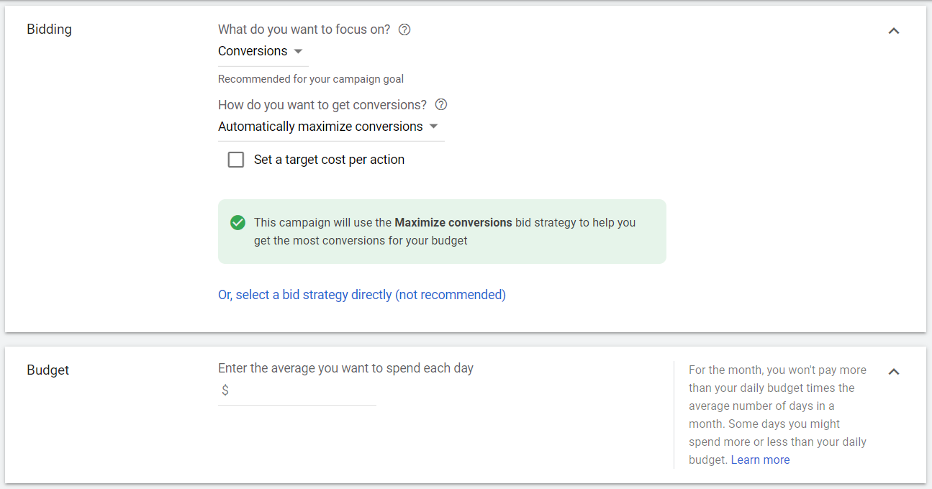Click 'Enter the average you want to spend each day'
932x489 pixels.
[x=346, y=368]
